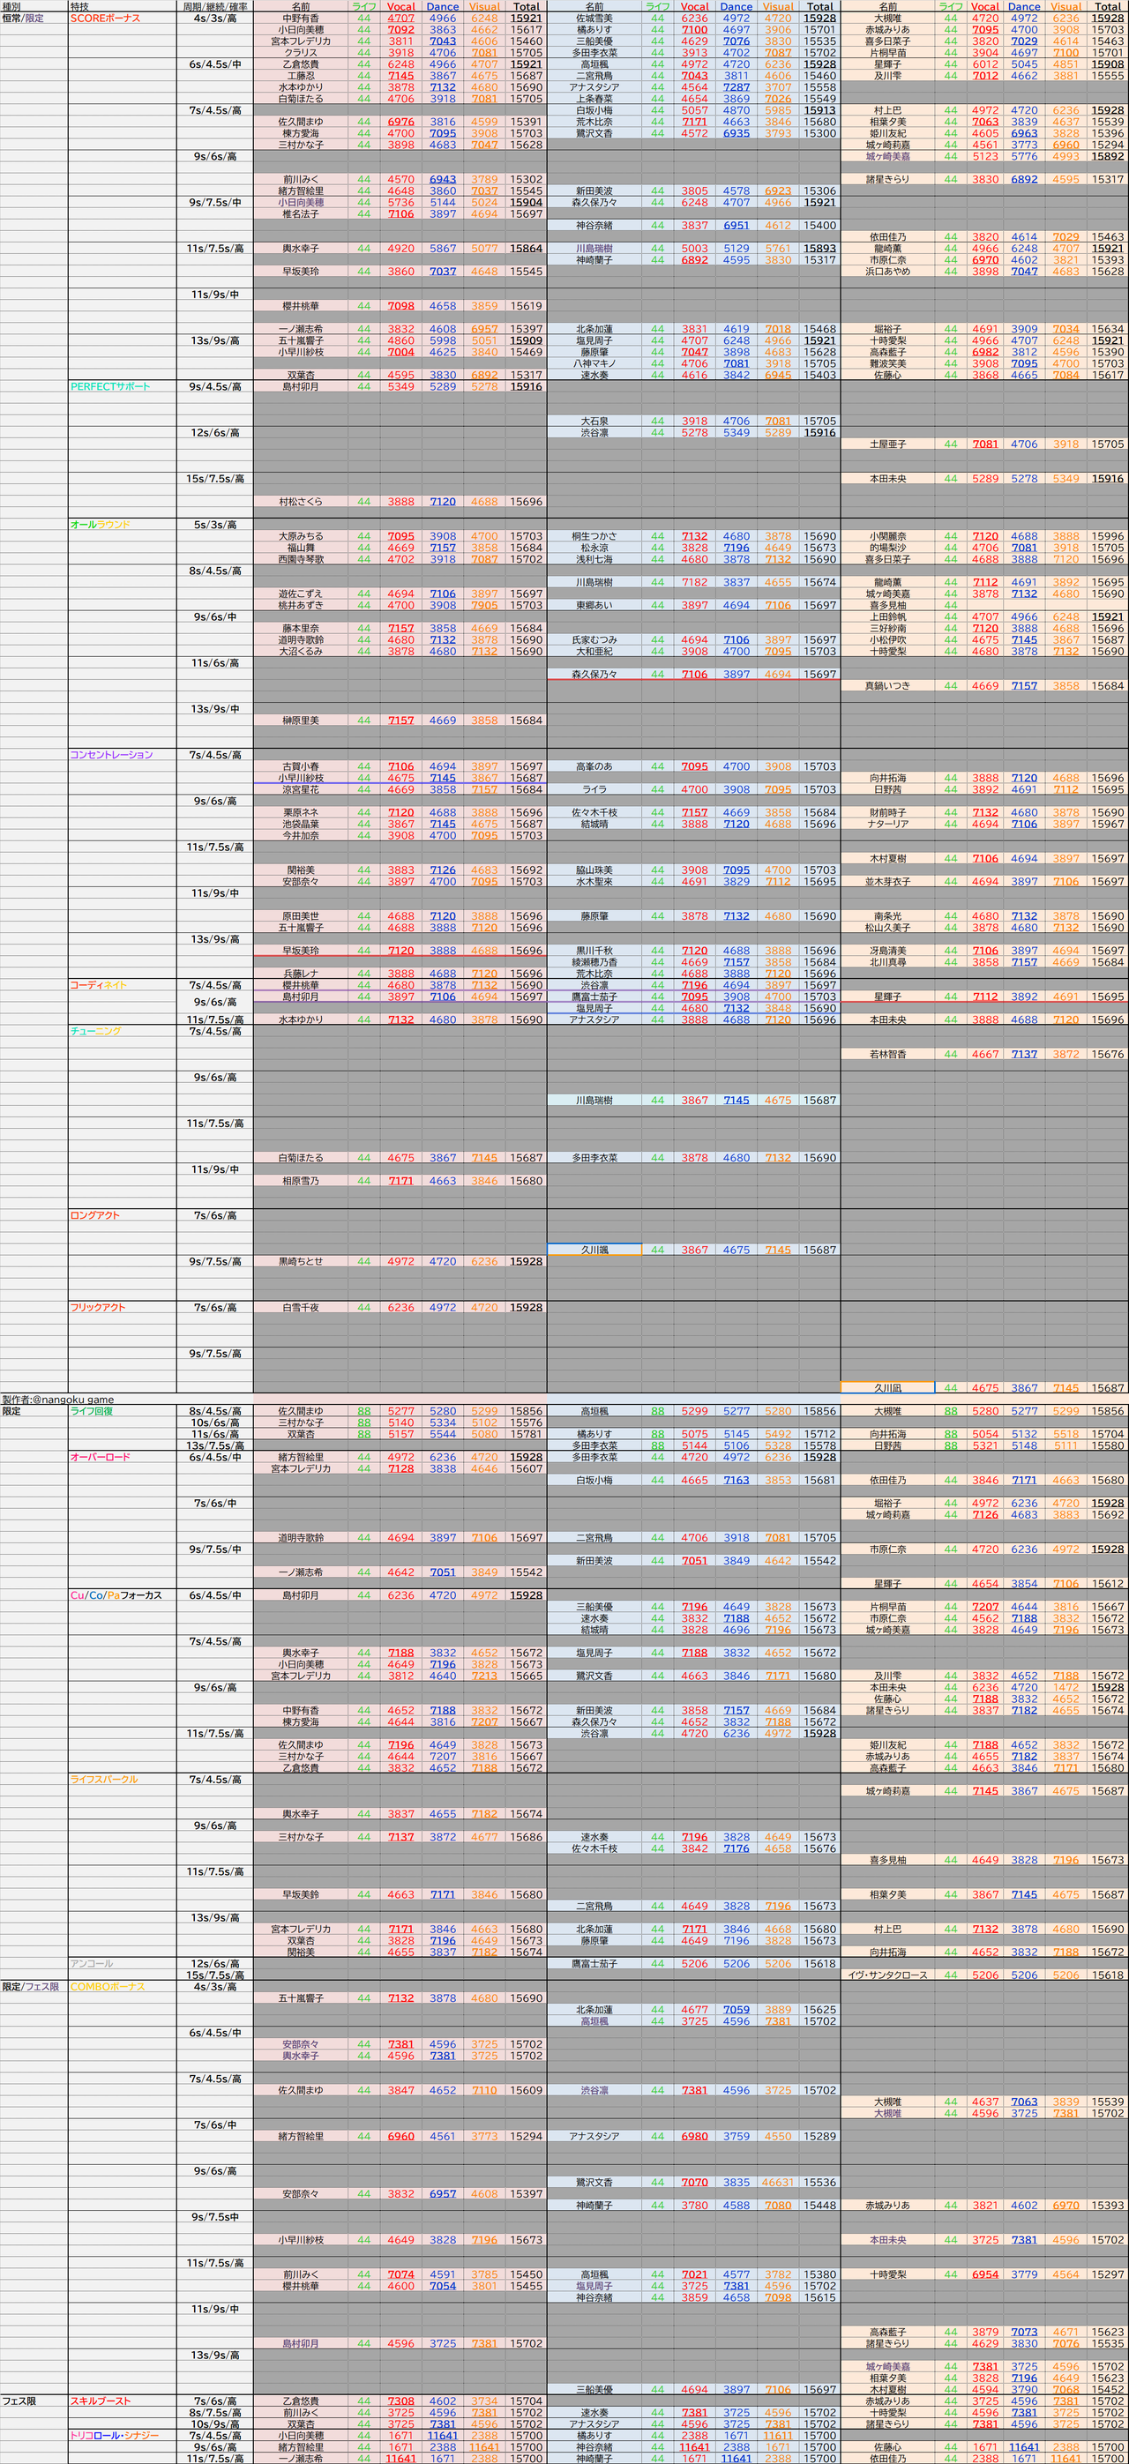Select the オールラウンド skill cell
Screen dimensions: 1129x2464
pyautogui.click(x=122, y=524)
